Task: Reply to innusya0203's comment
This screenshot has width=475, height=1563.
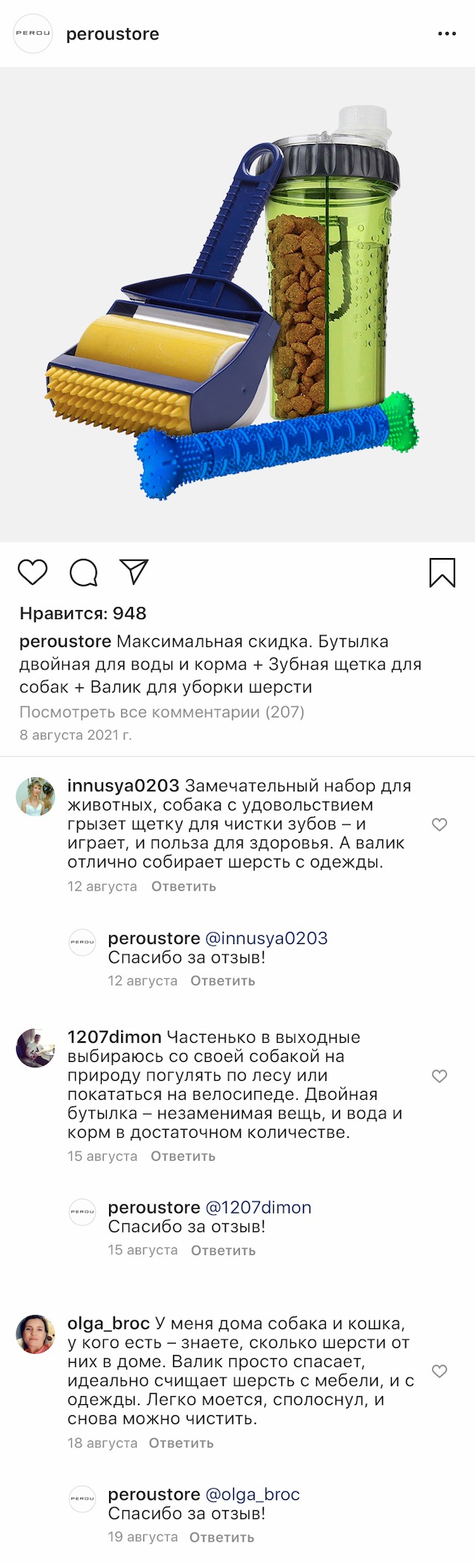Action: (x=183, y=886)
